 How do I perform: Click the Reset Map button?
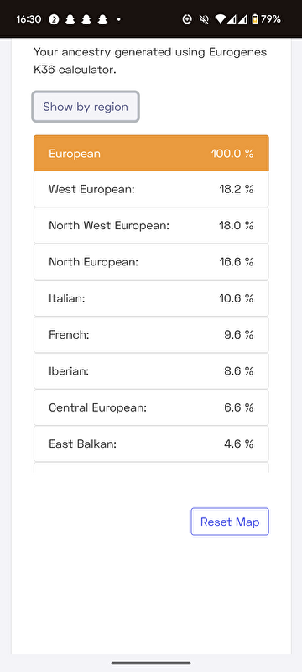pyautogui.click(x=230, y=522)
